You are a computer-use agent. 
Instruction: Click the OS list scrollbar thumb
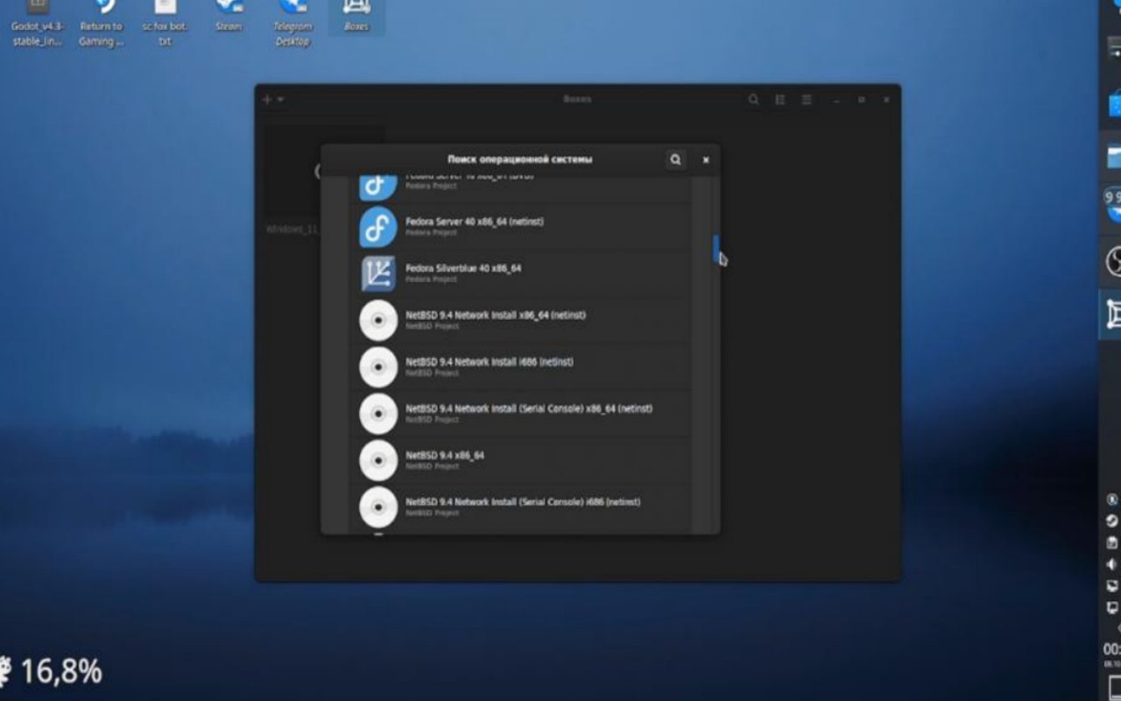(716, 248)
